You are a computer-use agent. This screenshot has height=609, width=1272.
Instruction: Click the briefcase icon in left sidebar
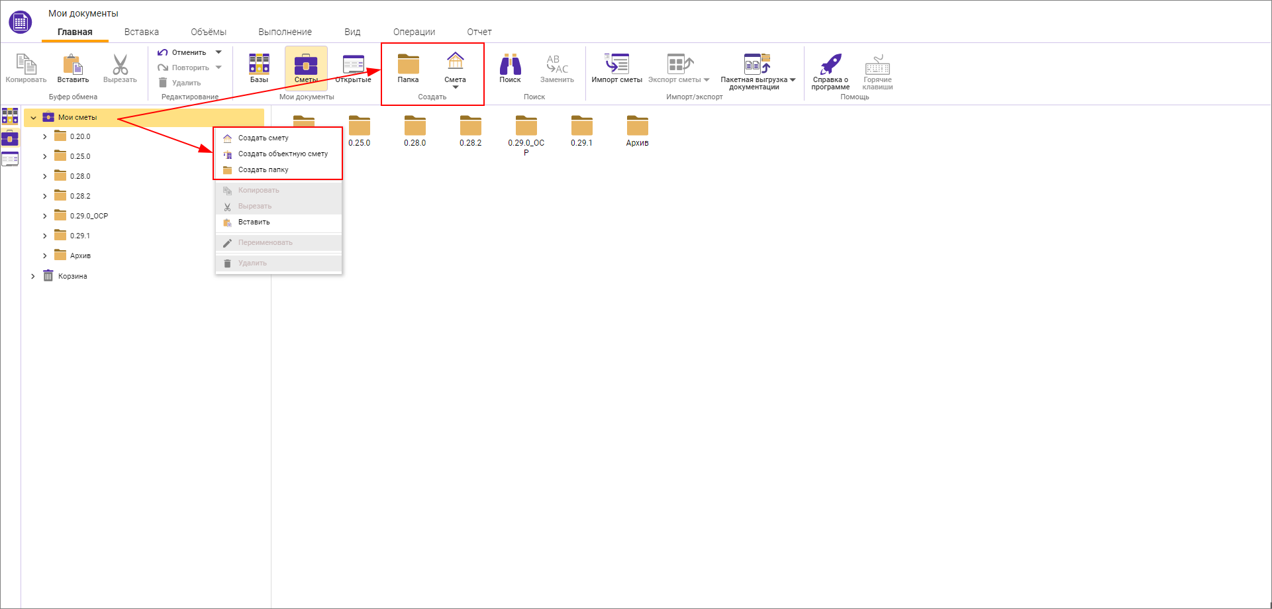(10, 138)
